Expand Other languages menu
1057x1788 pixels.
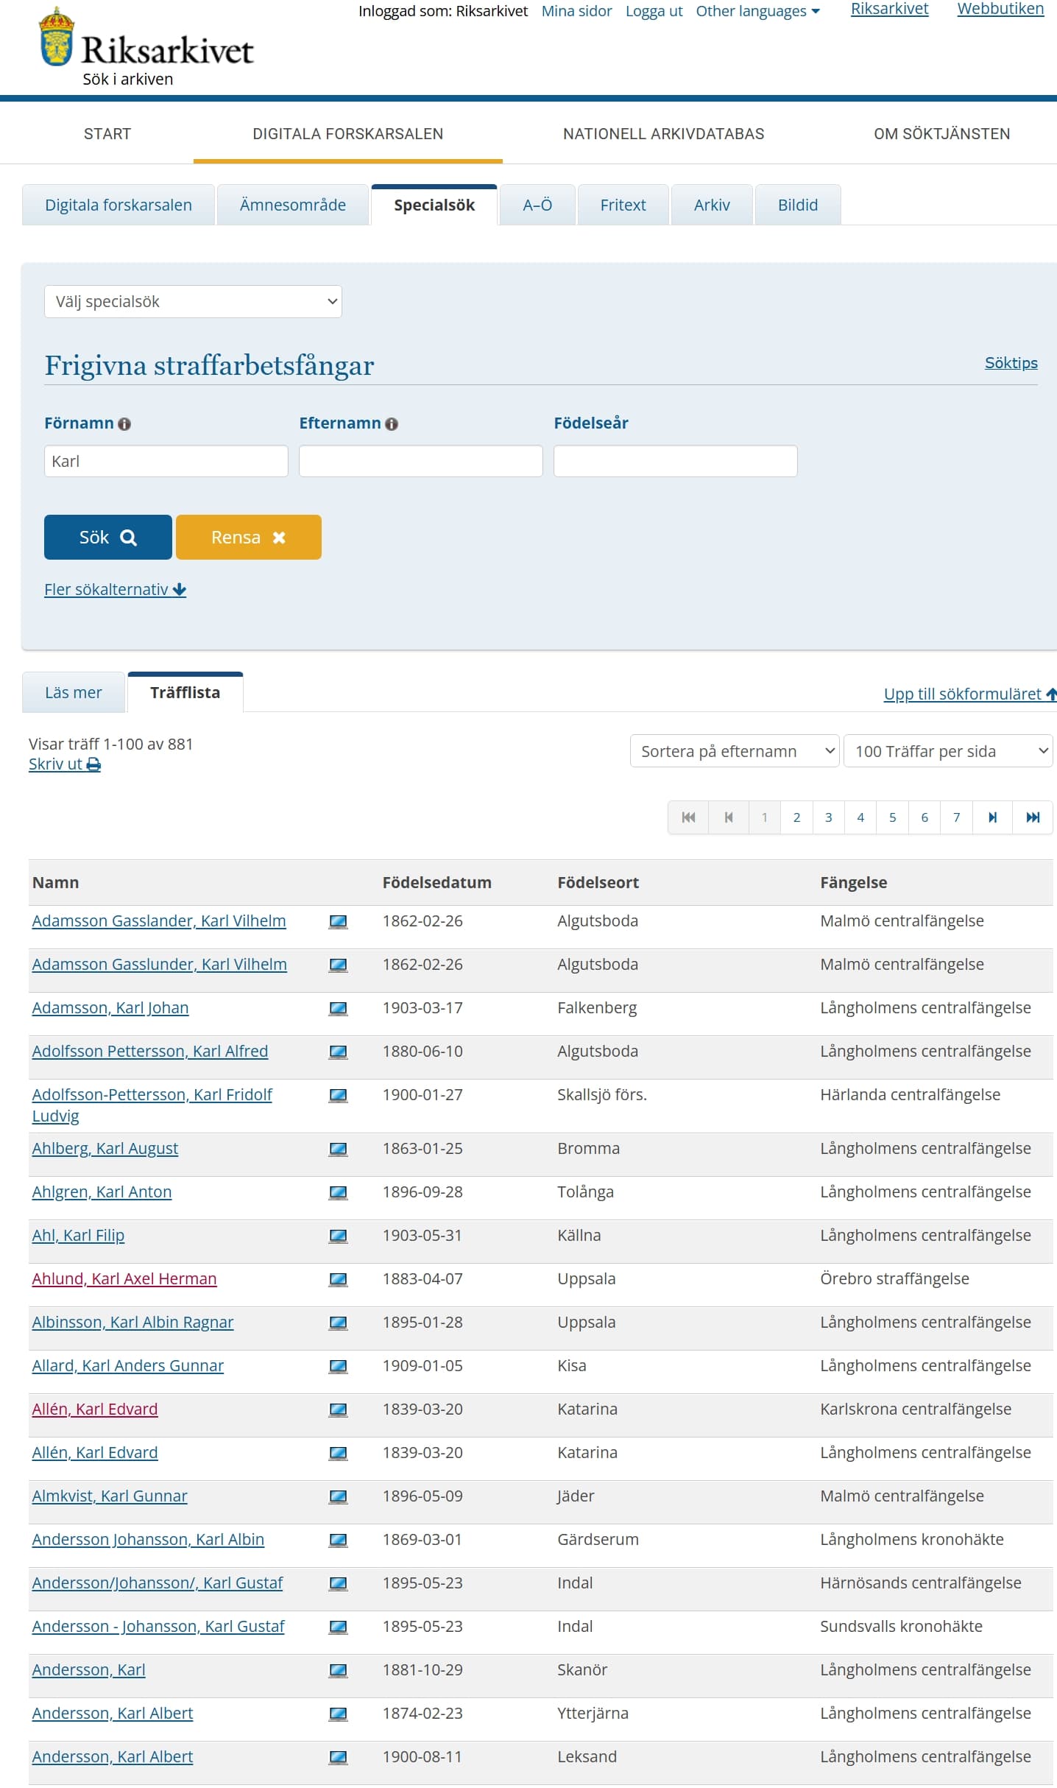[x=757, y=11]
